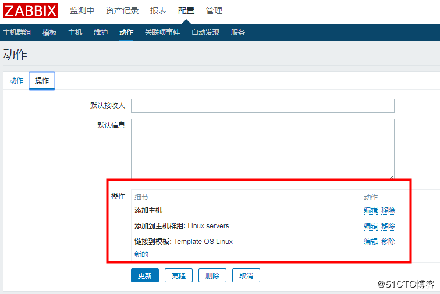Click the ZABBIX logo
440x294 pixels.
point(30,10)
